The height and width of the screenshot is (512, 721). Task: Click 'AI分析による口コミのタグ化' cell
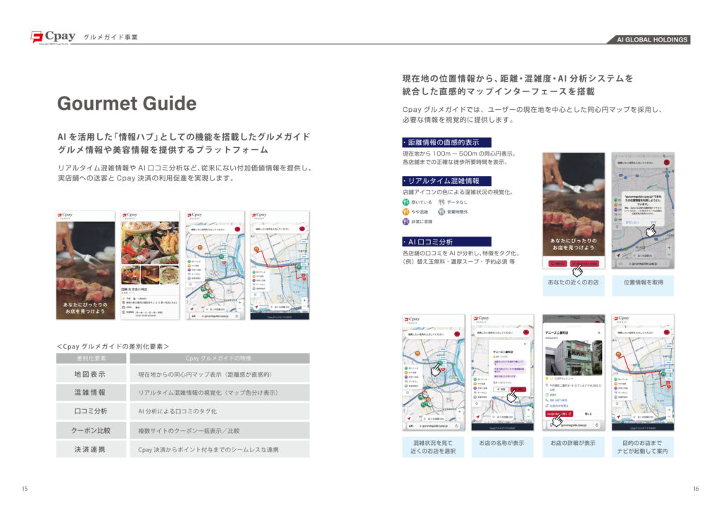(x=220, y=411)
